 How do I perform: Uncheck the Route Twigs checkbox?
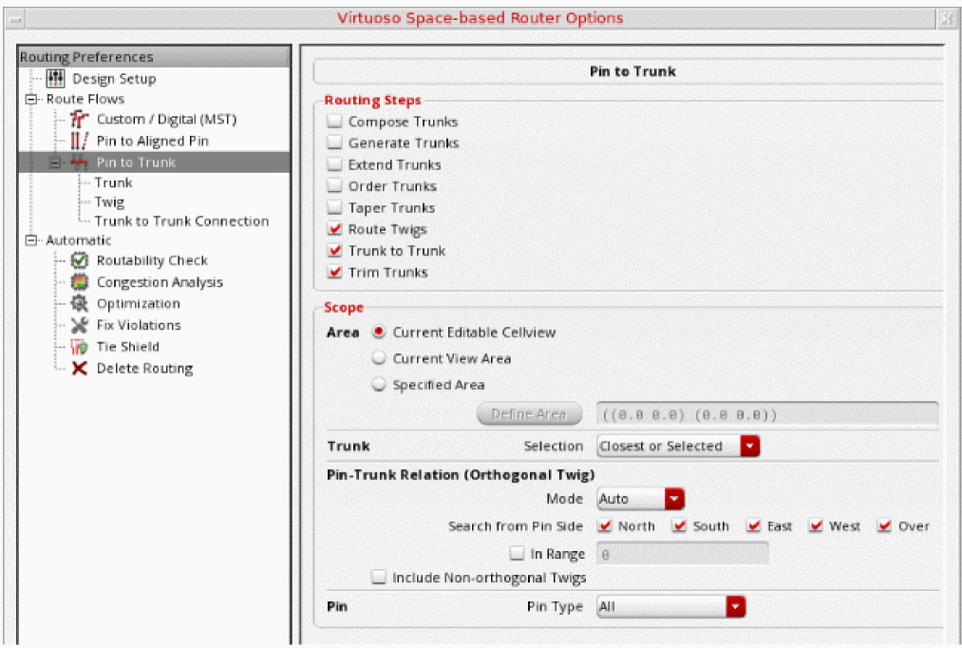click(x=334, y=229)
